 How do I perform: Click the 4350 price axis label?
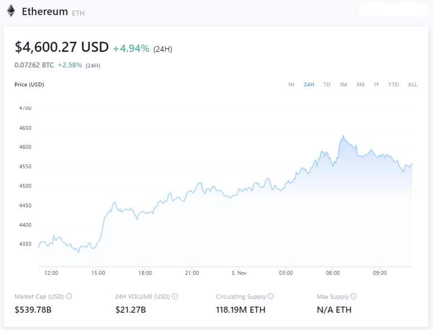coord(25,244)
